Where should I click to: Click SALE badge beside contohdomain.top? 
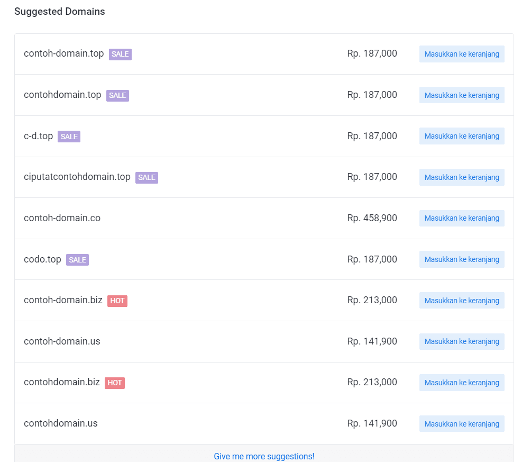[117, 95]
